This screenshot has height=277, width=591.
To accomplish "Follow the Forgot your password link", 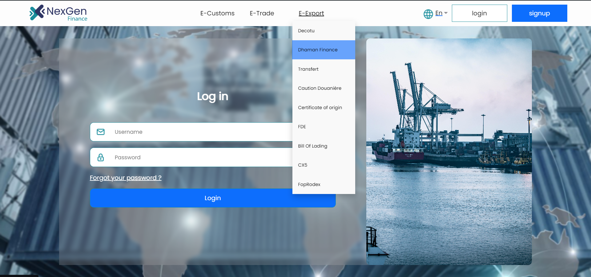I will coord(126,178).
